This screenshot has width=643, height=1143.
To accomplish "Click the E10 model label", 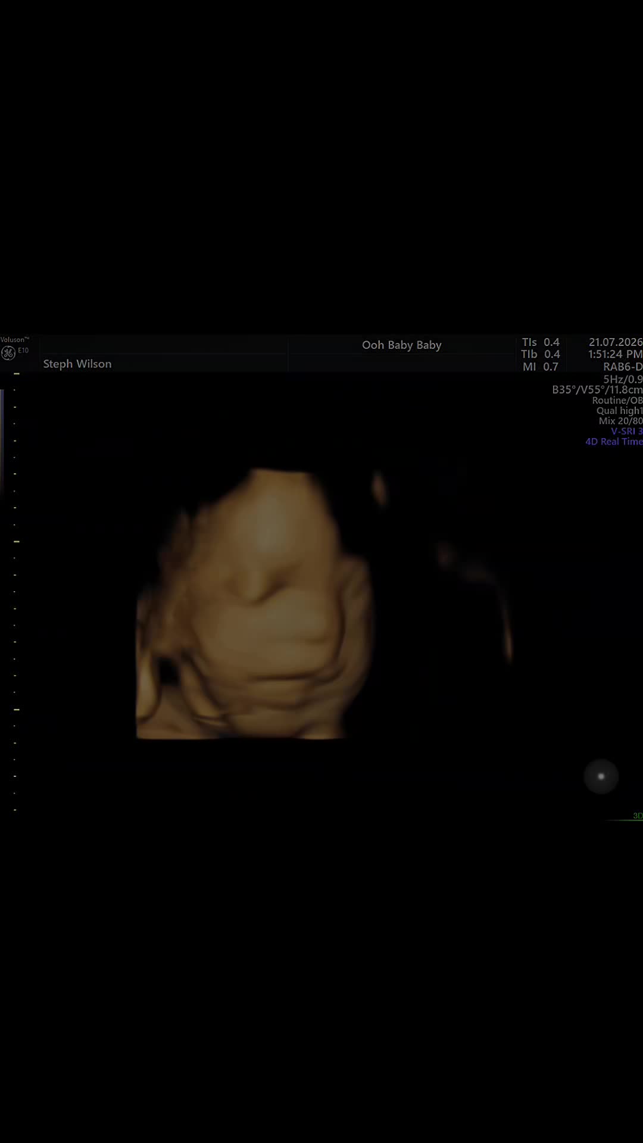I will [23, 351].
